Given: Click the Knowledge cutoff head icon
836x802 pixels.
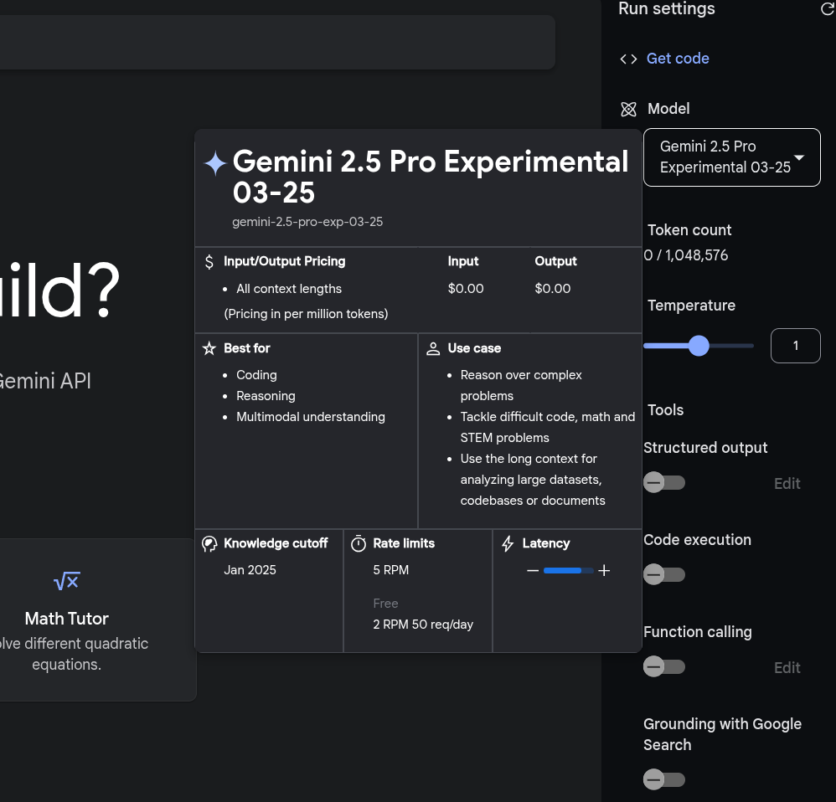Looking at the screenshot, I should [x=209, y=544].
